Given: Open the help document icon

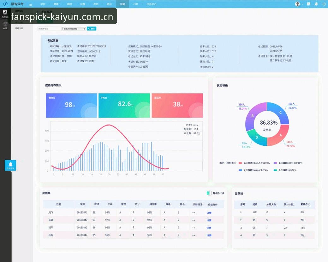Looking at the screenshot, I should 308,4.
